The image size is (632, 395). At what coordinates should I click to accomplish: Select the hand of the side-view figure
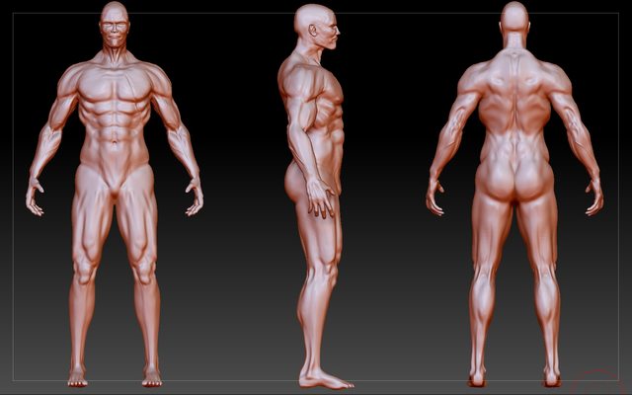320,198
